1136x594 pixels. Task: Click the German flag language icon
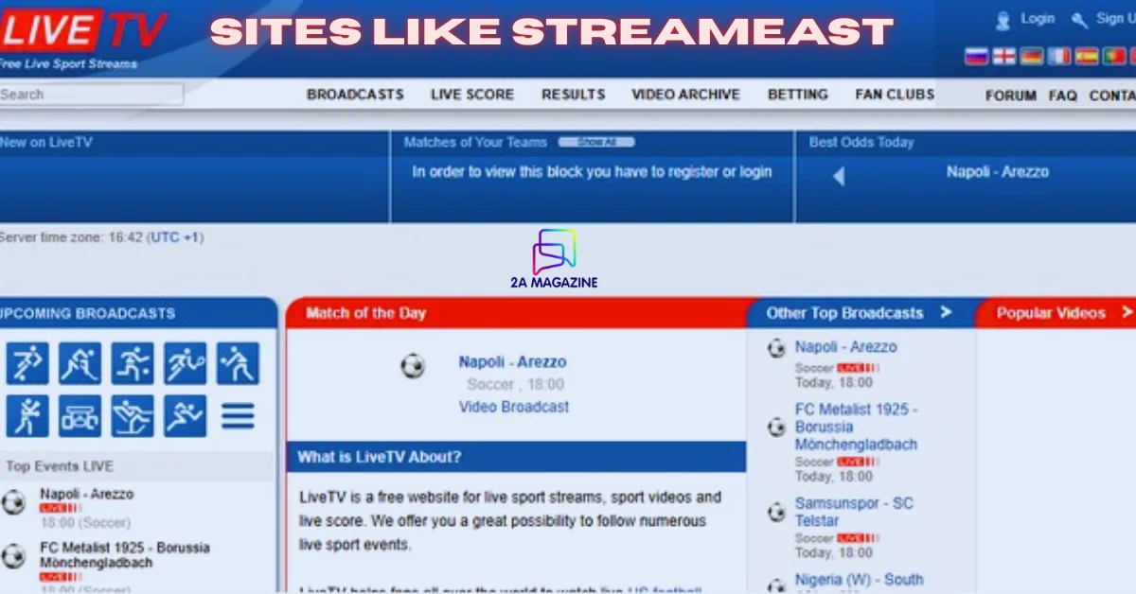point(1031,56)
